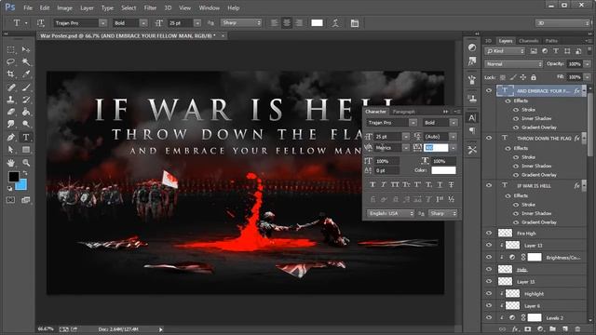Hide the THROW DOWN THE FLAG layer
Image resolution: width=596 pixels, height=335 pixels.
[x=489, y=138]
